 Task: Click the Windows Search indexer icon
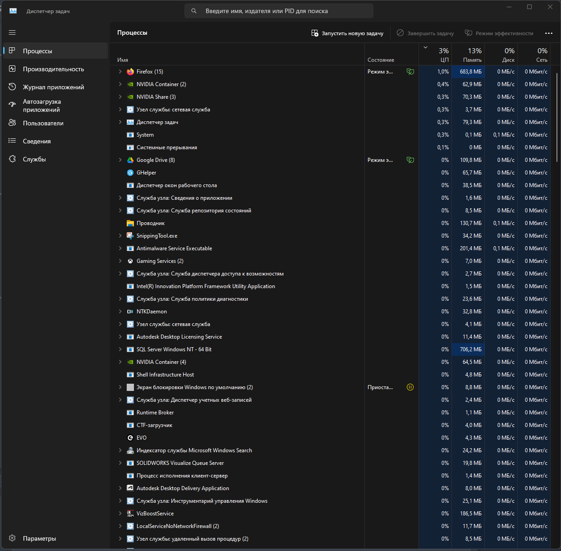(x=130, y=450)
